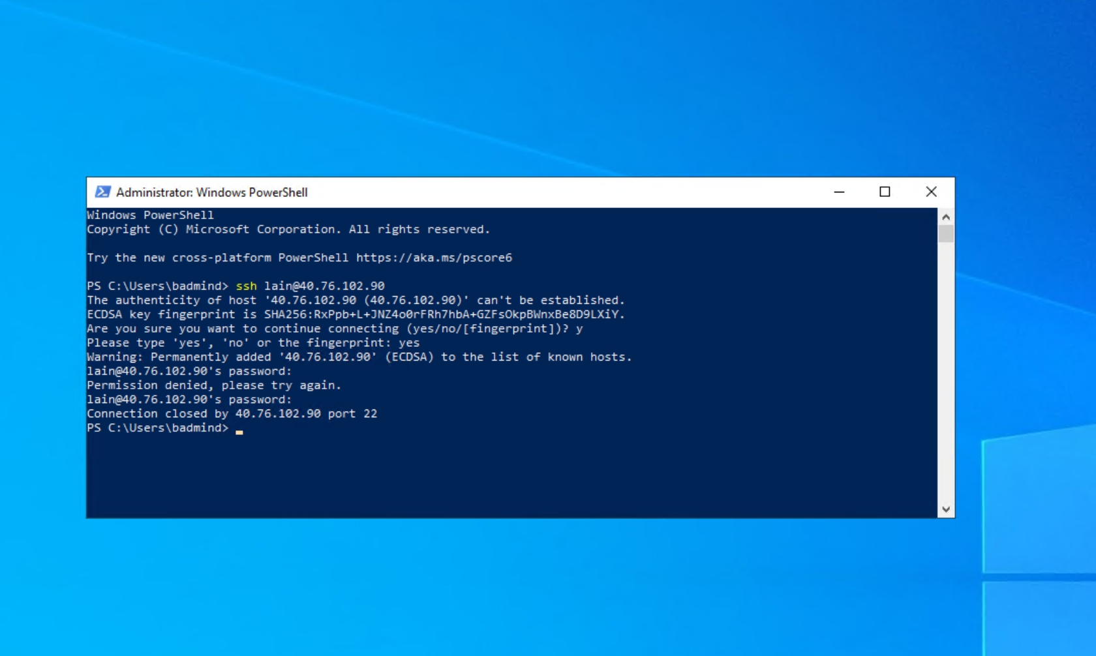The height and width of the screenshot is (656, 1096).
Task: Click the 'Copyright (C) Microsoft Corporation' line
Action: click(x=288, y=230)
